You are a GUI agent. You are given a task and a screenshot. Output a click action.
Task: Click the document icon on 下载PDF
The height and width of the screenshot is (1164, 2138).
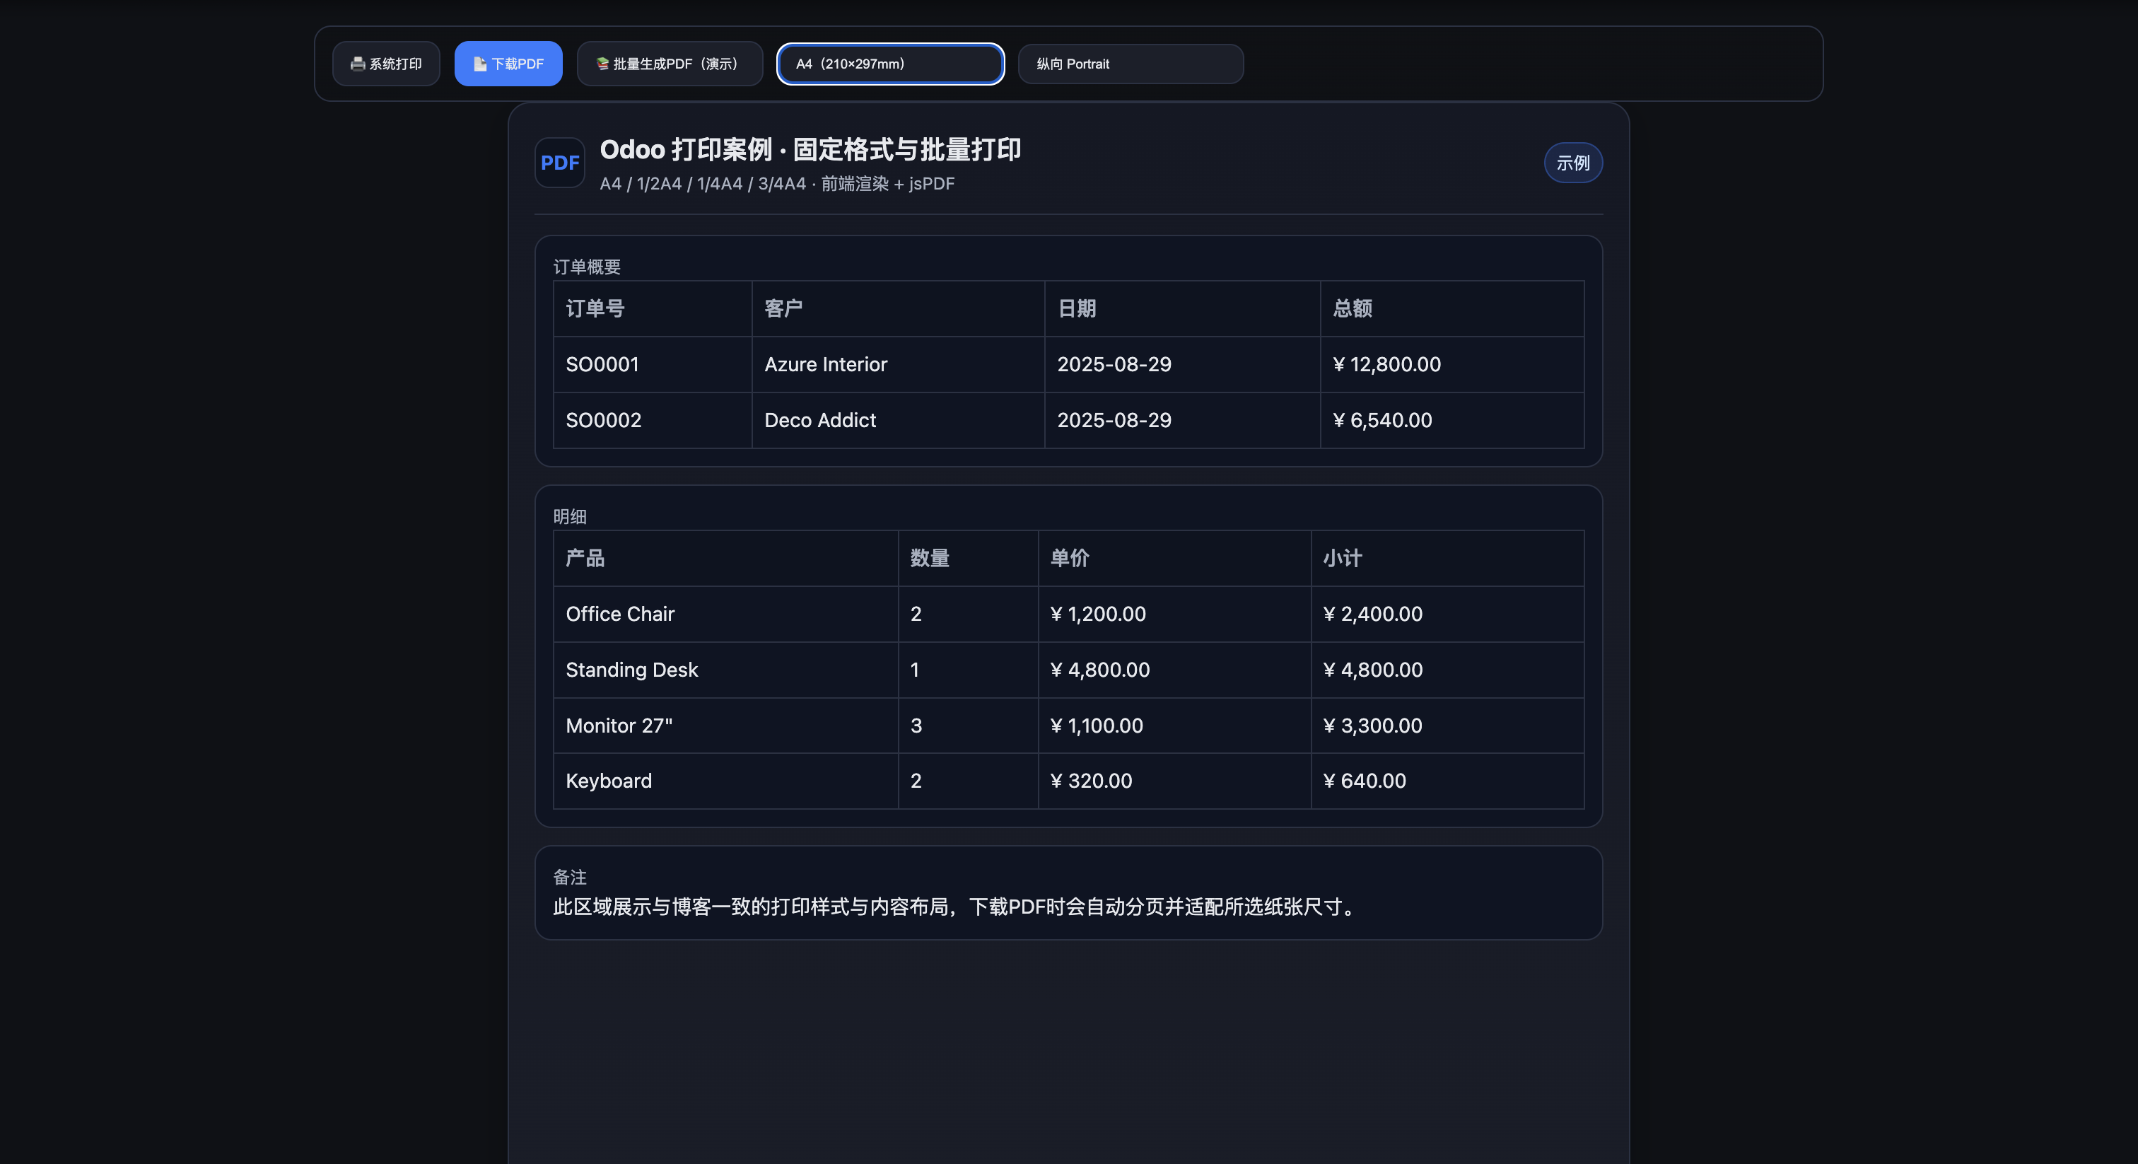[x=480, y=64]
